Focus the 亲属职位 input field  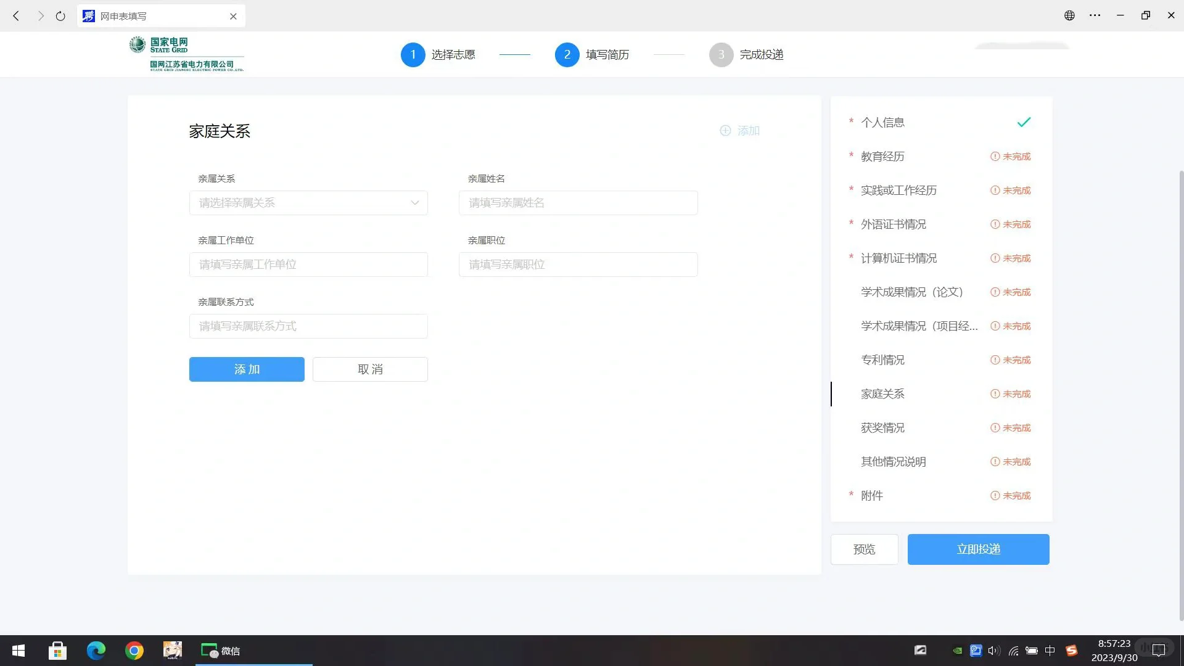coord(578,265)
